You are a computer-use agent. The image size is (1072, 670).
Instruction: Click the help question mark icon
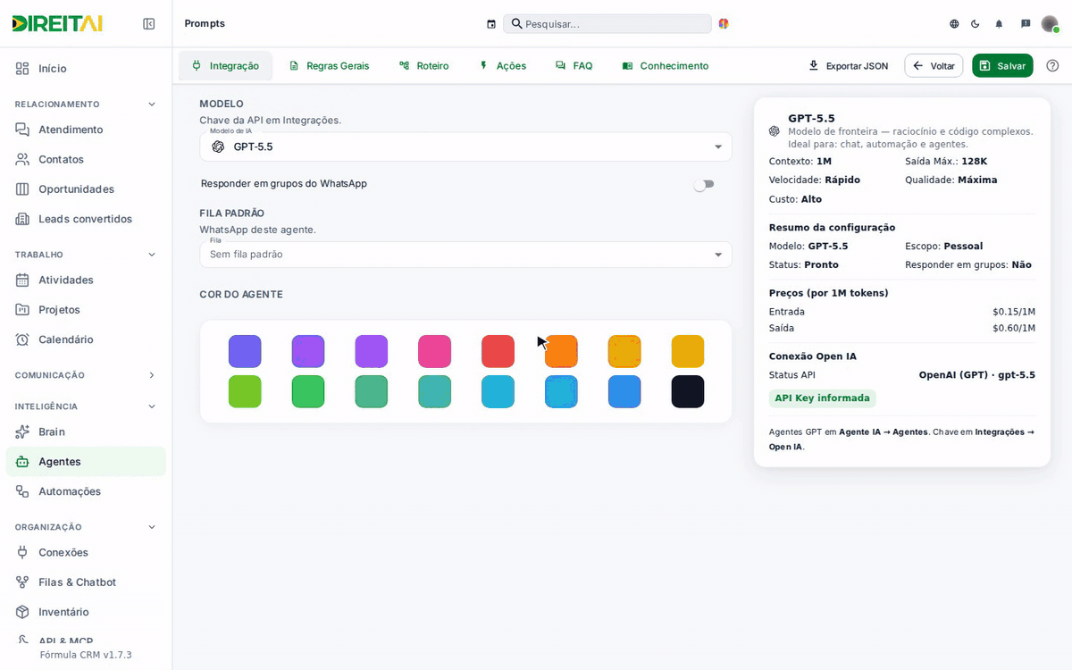click(1052, 66)
